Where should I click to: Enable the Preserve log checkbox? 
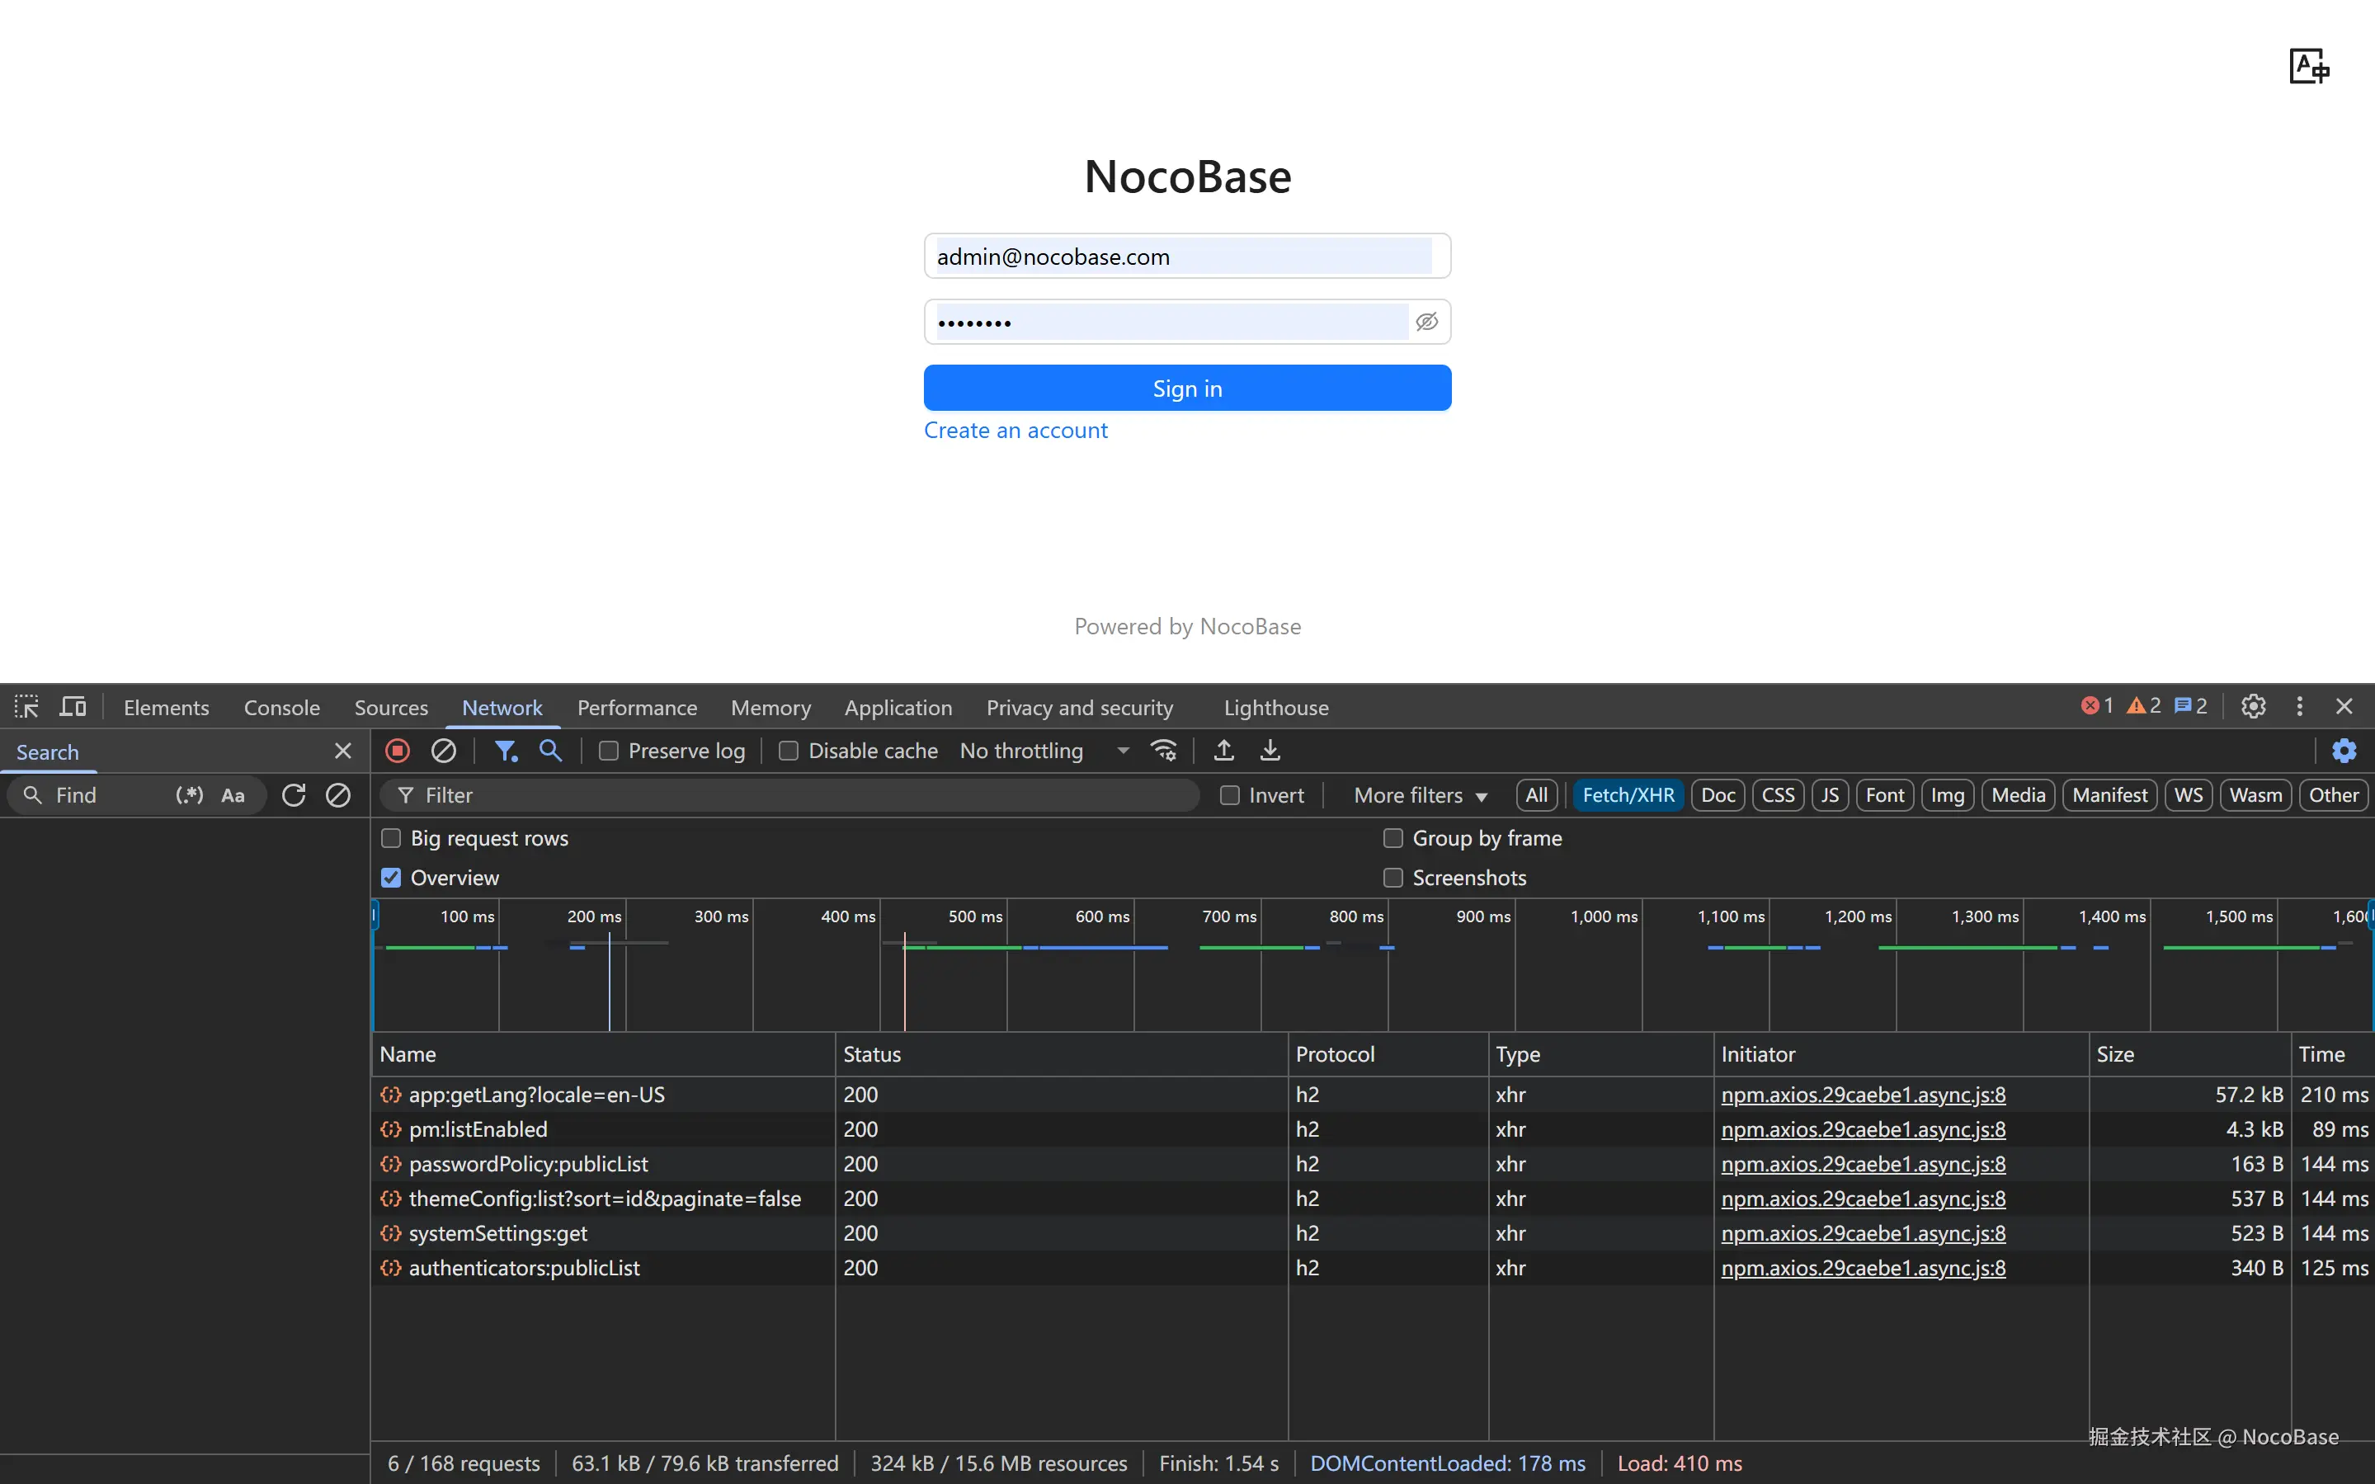[x=609, y=751]
